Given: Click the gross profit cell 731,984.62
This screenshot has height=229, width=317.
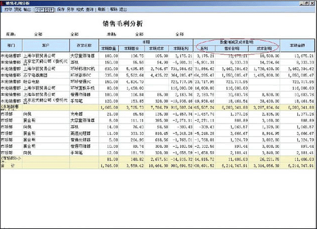Looking at the screenshot, I should (181, 69).
